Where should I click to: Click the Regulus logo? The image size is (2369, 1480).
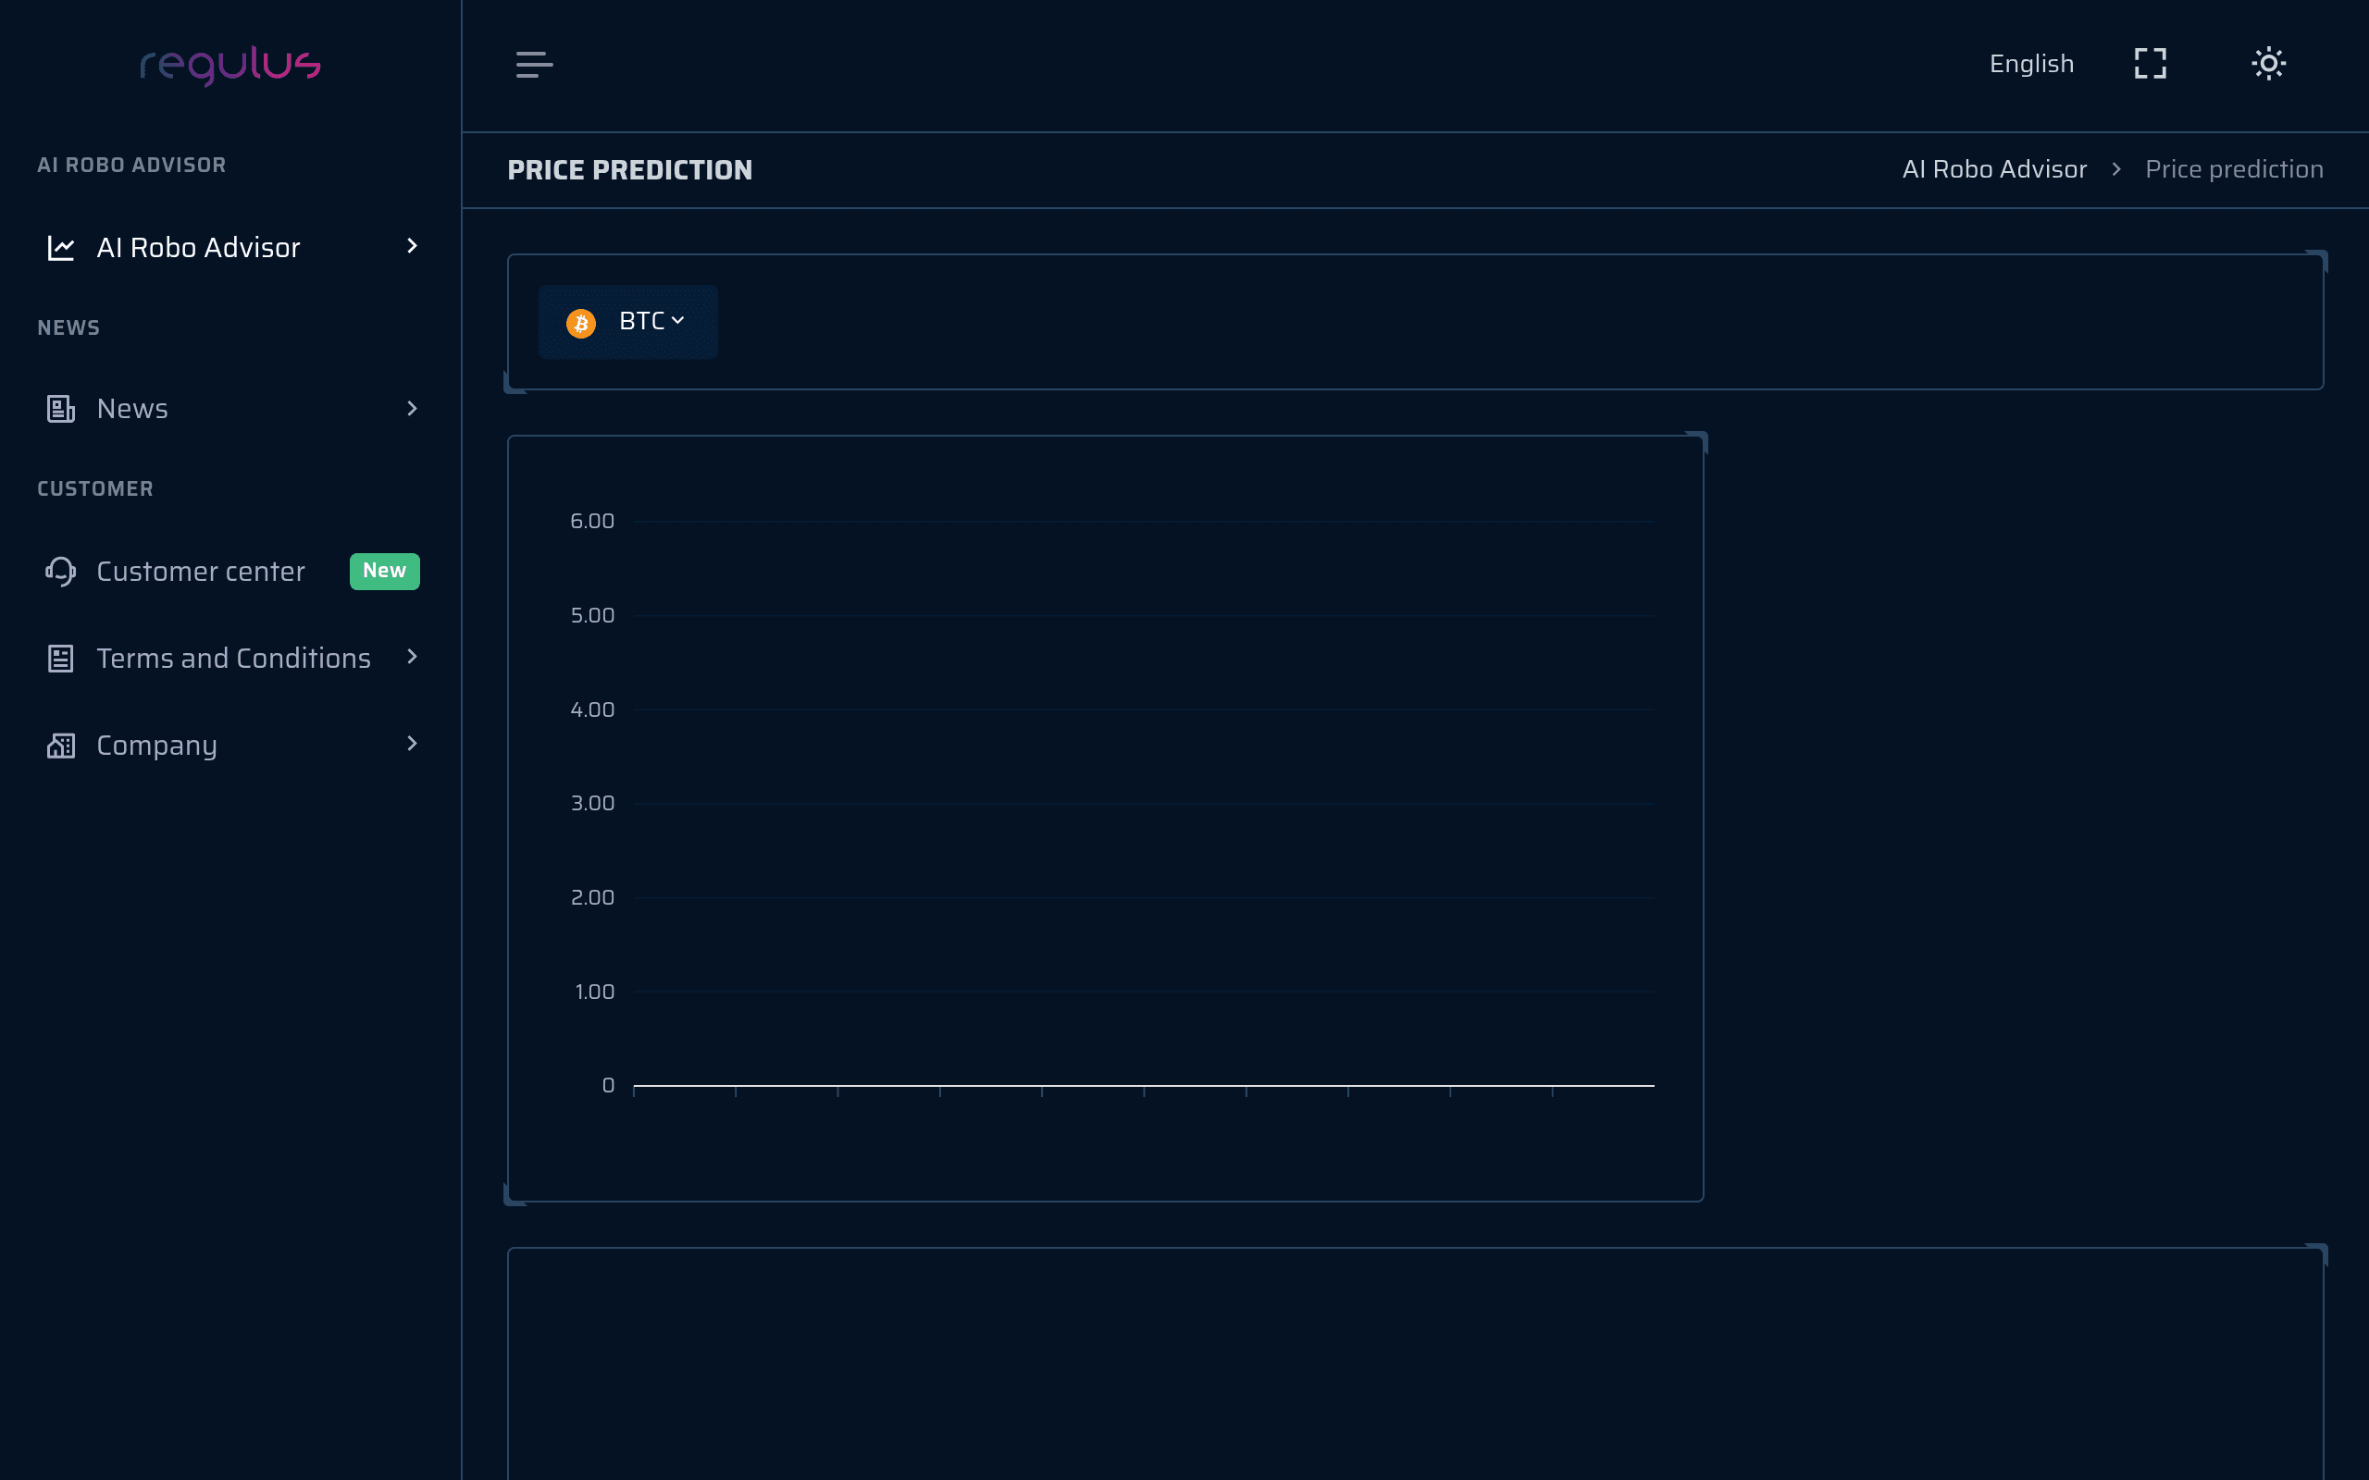click(x=230, y=65)
